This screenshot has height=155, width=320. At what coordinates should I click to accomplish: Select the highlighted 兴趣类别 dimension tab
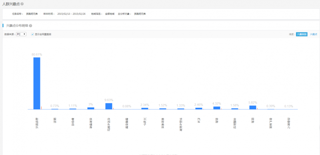302,34
